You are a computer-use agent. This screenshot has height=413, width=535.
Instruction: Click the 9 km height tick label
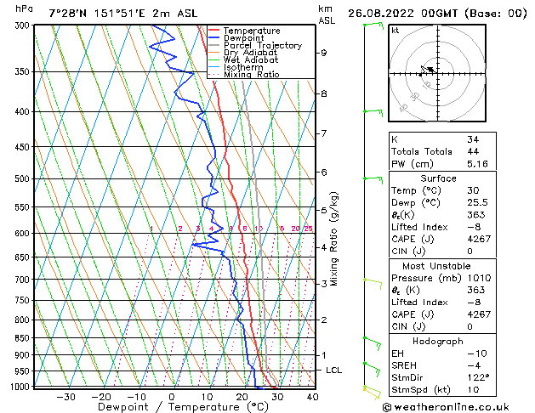323,53
